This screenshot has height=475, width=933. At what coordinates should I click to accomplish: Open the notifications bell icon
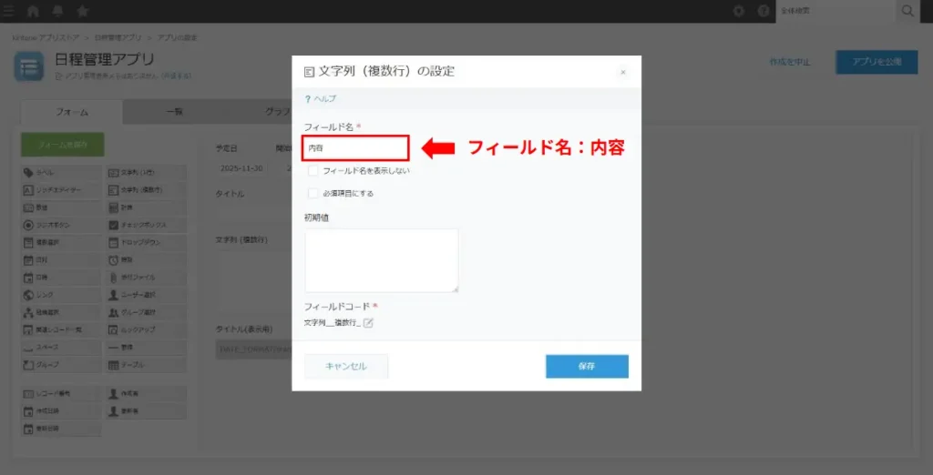pos(58,11)
